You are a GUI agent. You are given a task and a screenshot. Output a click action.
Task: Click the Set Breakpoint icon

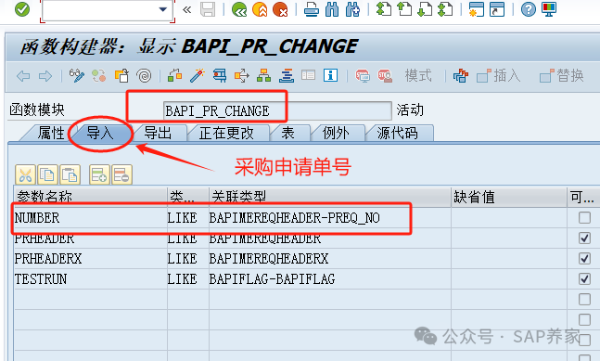click(363, 76)
